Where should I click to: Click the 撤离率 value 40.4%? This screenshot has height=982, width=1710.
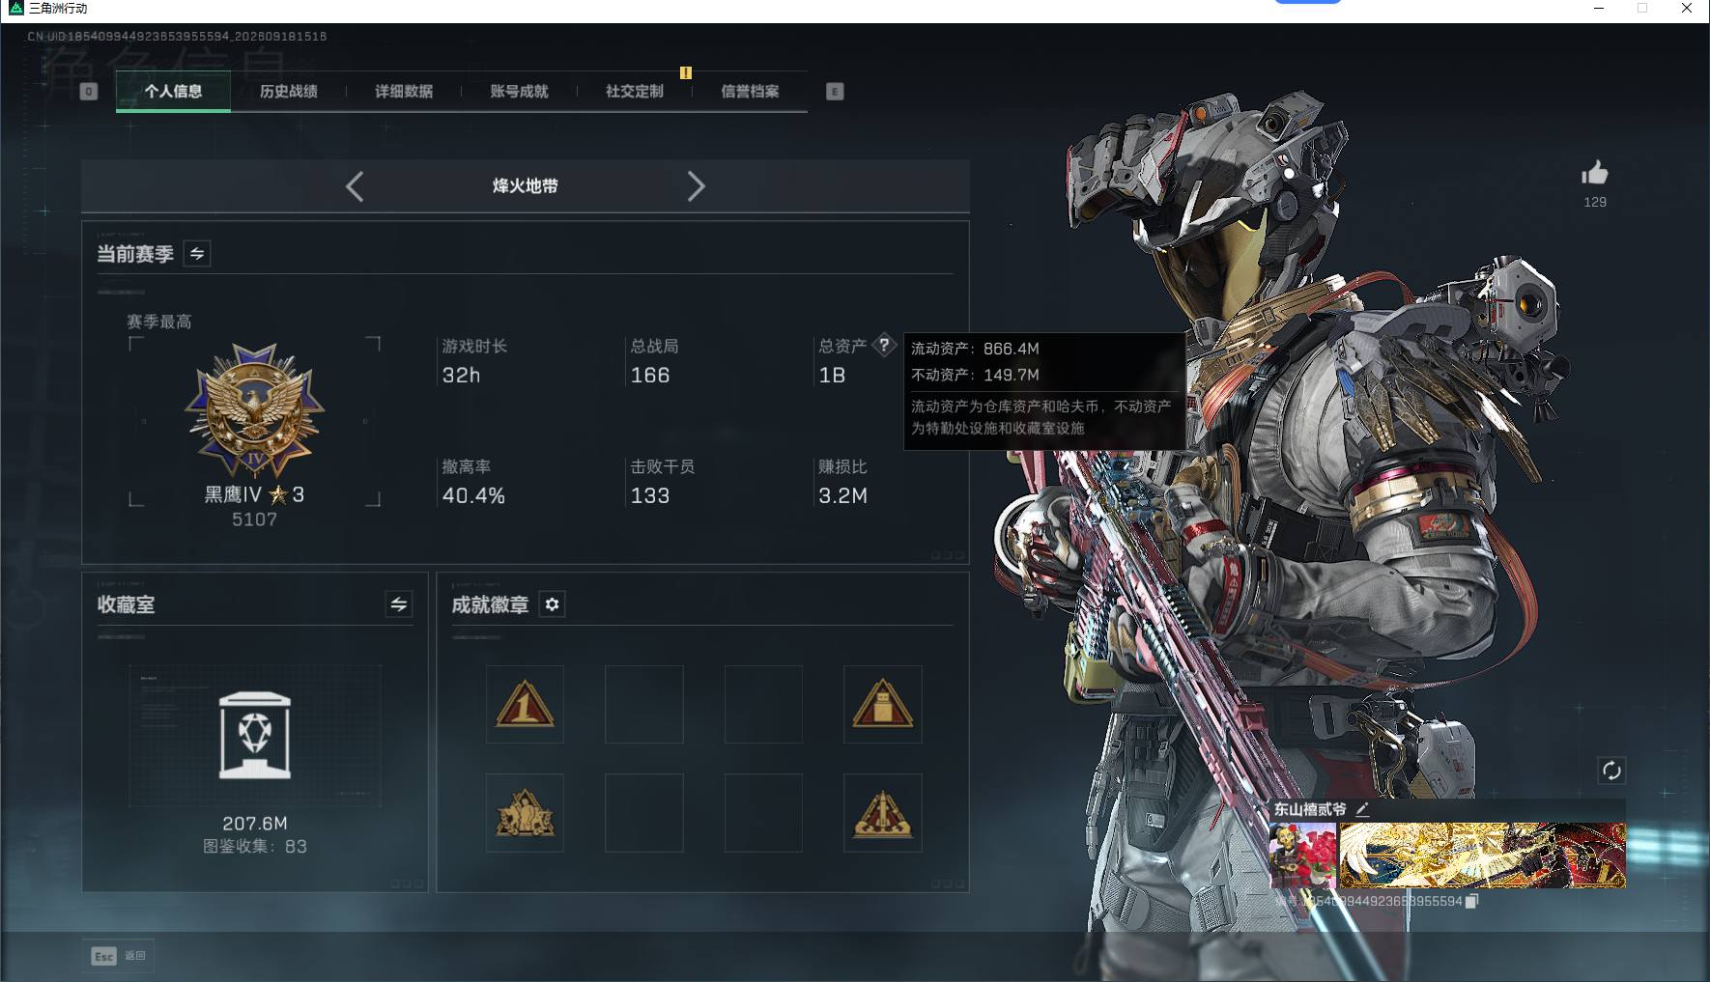pyautogui.click(x=473, y=496)
